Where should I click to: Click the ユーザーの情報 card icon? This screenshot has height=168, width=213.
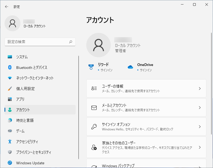94,89
